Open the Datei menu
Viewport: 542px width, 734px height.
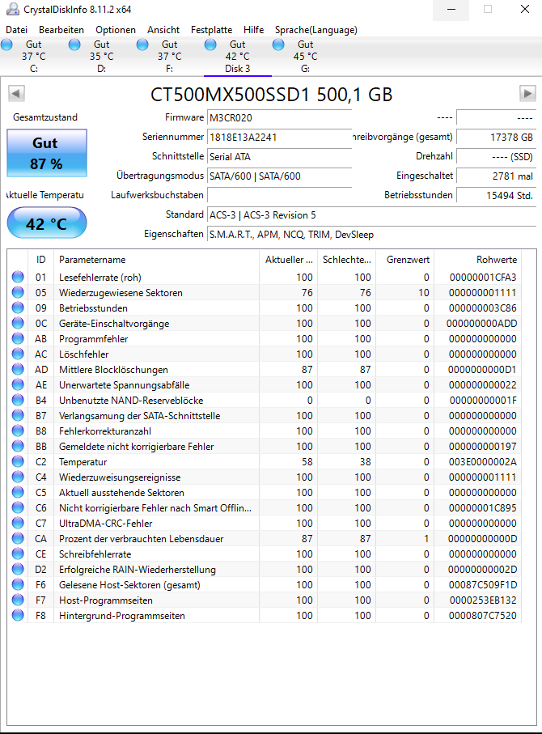tap(16, 30)
